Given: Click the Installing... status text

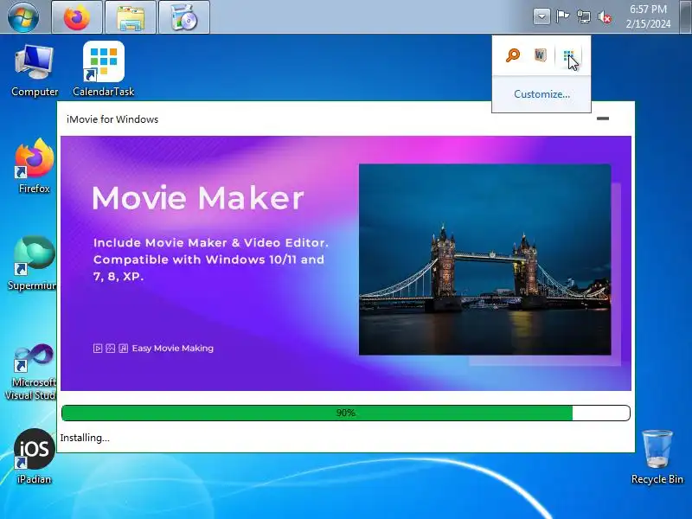Looking at the screenshot, I should (x=85, y=438).
